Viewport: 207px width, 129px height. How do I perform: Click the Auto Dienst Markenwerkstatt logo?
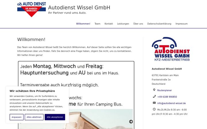tap(32, 10)
